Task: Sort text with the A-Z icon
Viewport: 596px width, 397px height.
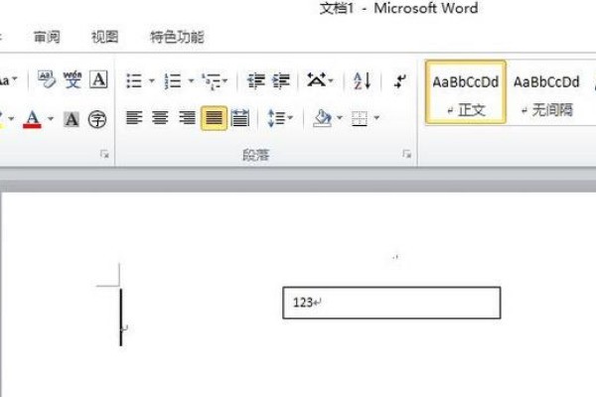Action: 362,80
